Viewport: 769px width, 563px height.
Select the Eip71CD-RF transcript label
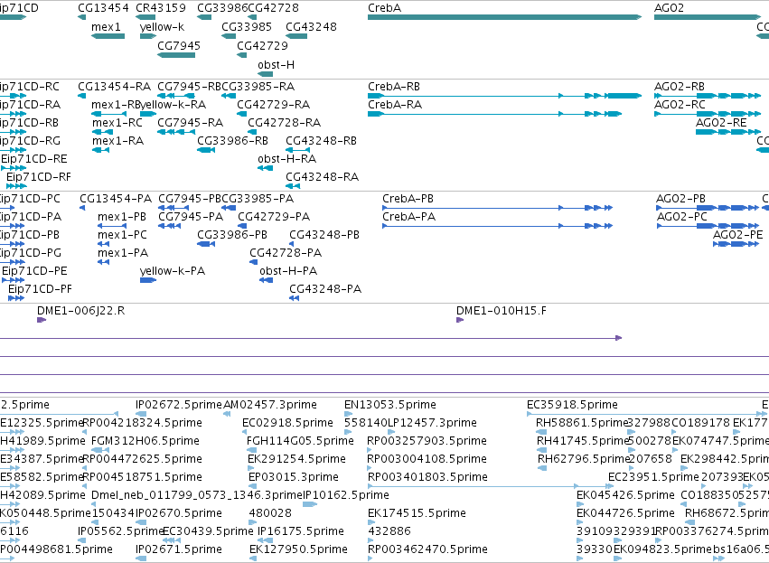click(38, 177)
